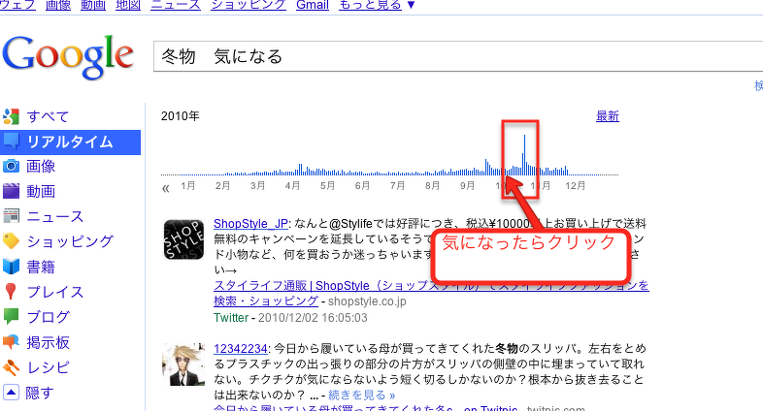The height and width of the screenshot is (411, 763).
Task: Open 動画 link in top navigation bar
Action: point(93,5)
